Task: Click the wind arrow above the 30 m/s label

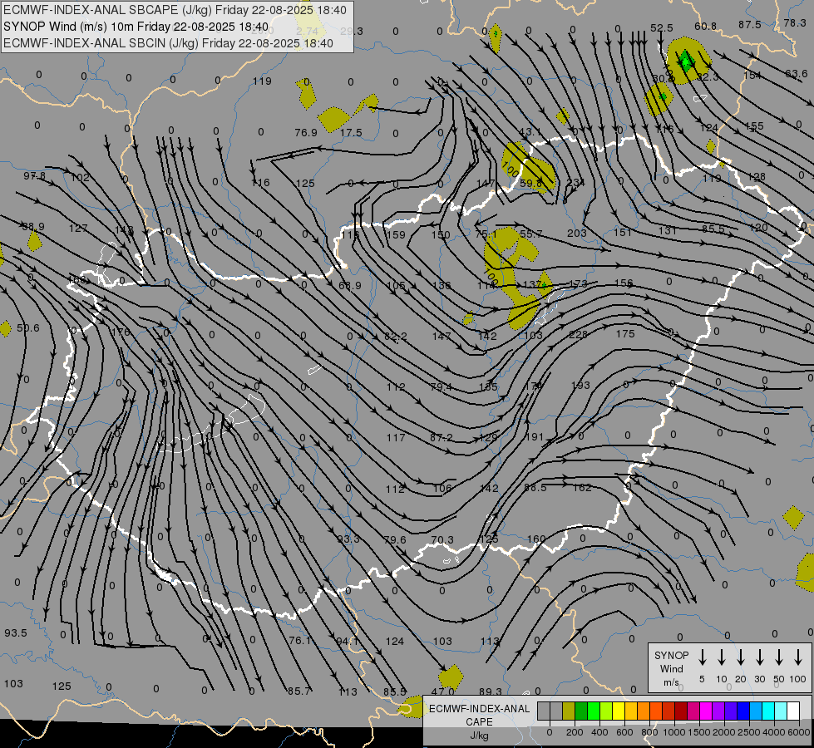Action: click(760, 657)
